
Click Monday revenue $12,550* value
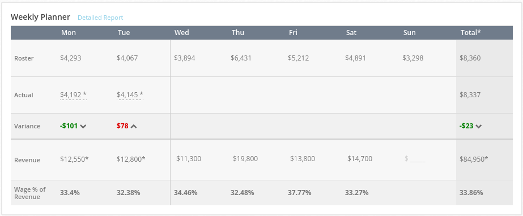click(74, 159)
